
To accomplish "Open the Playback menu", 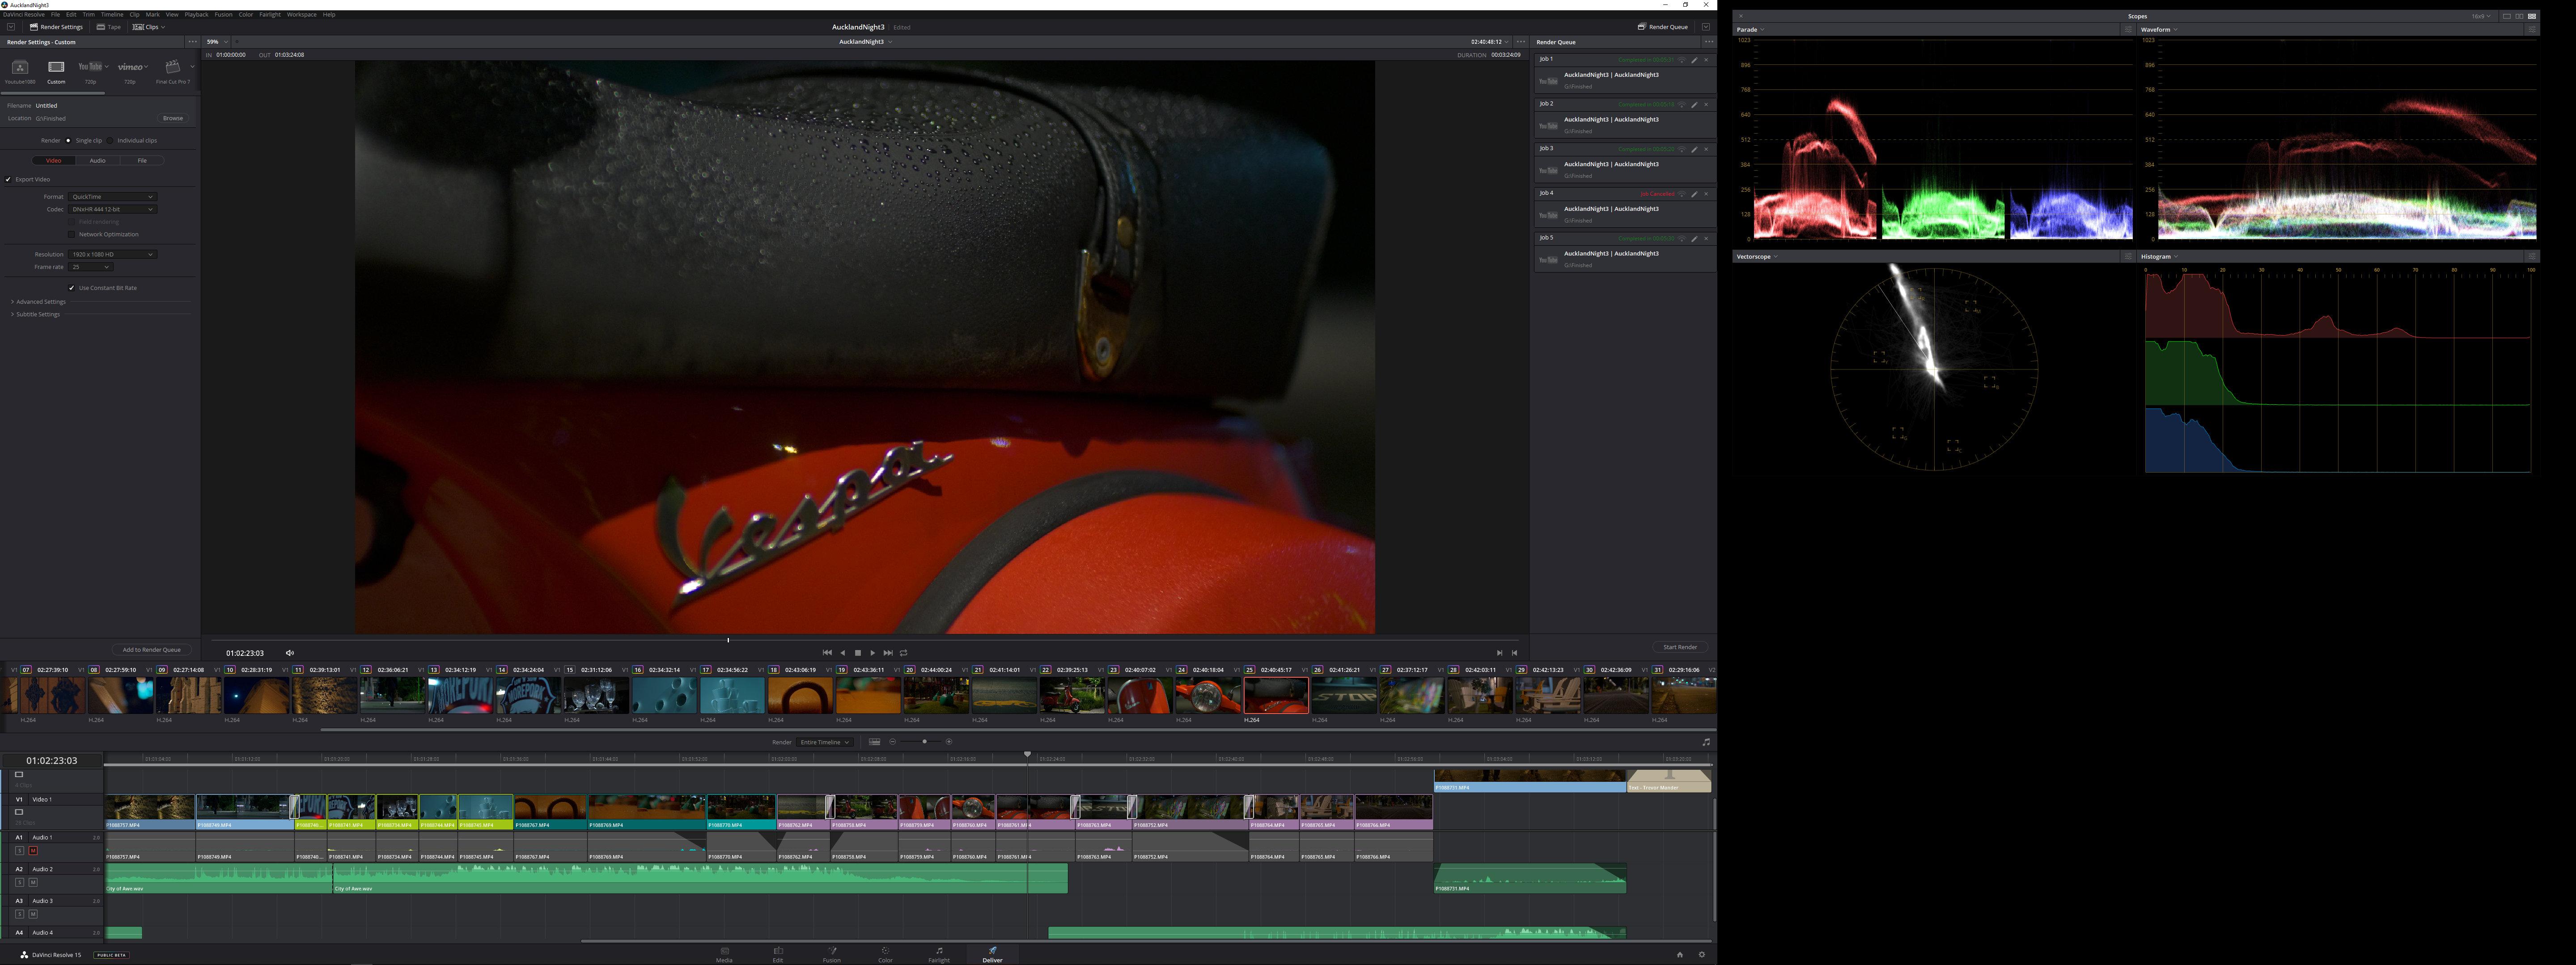I will 196,15.
